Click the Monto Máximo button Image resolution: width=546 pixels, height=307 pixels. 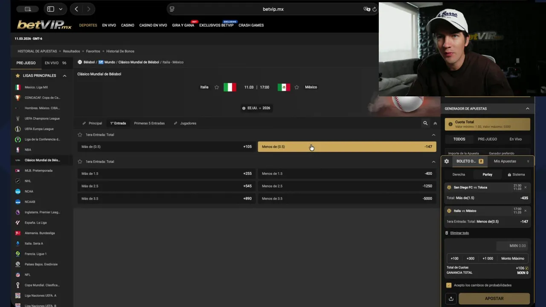513,258
